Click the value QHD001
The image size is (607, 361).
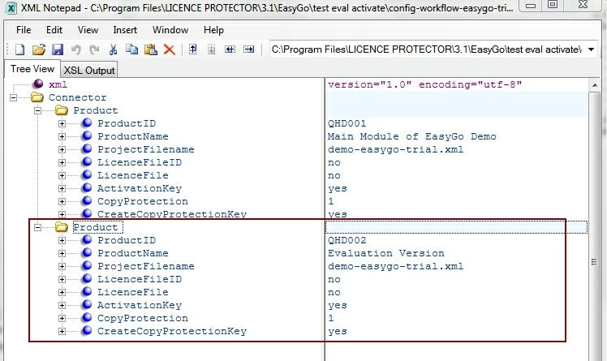(347, 123)
